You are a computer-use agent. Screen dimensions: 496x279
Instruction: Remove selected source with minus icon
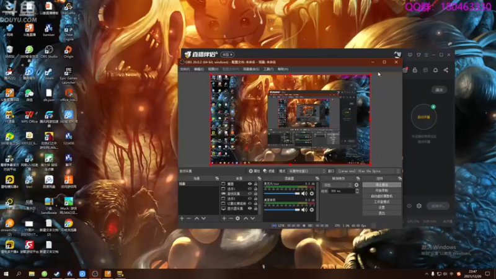click(231, 218)
